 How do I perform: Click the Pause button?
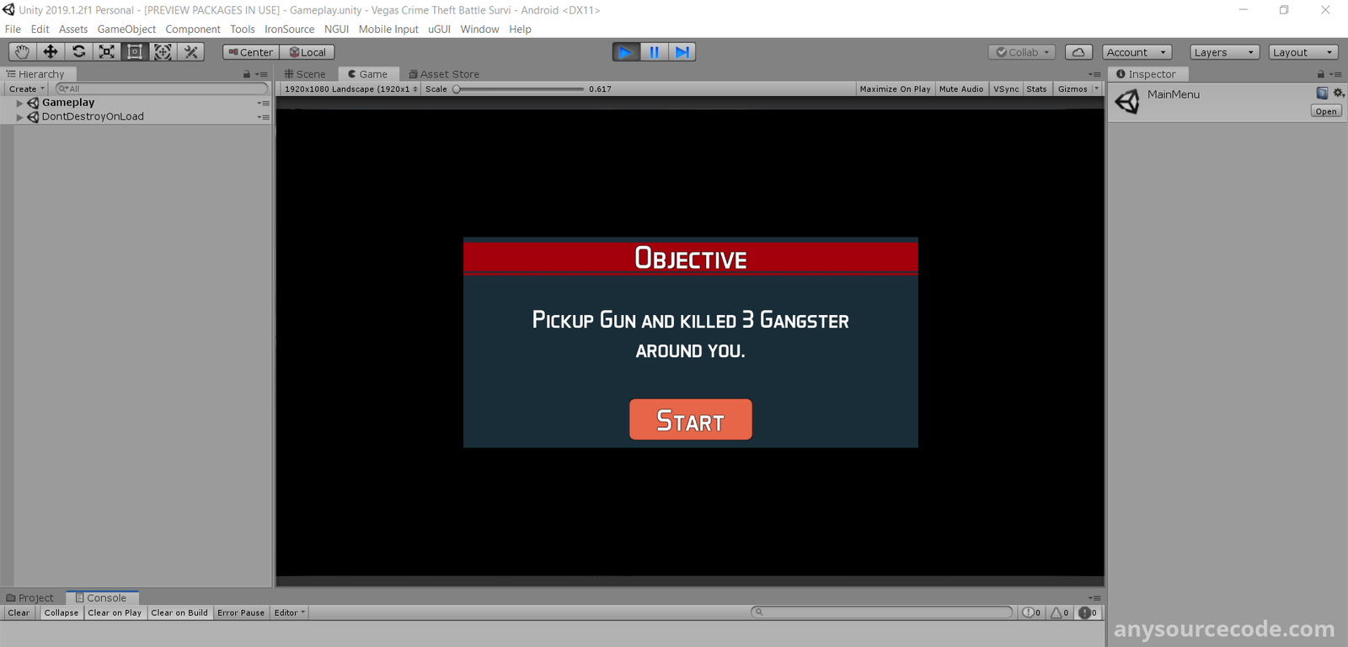point(654,52)
